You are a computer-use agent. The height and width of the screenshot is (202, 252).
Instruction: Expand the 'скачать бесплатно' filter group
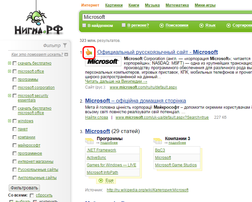pyautogui.click(x=10, y=63)
